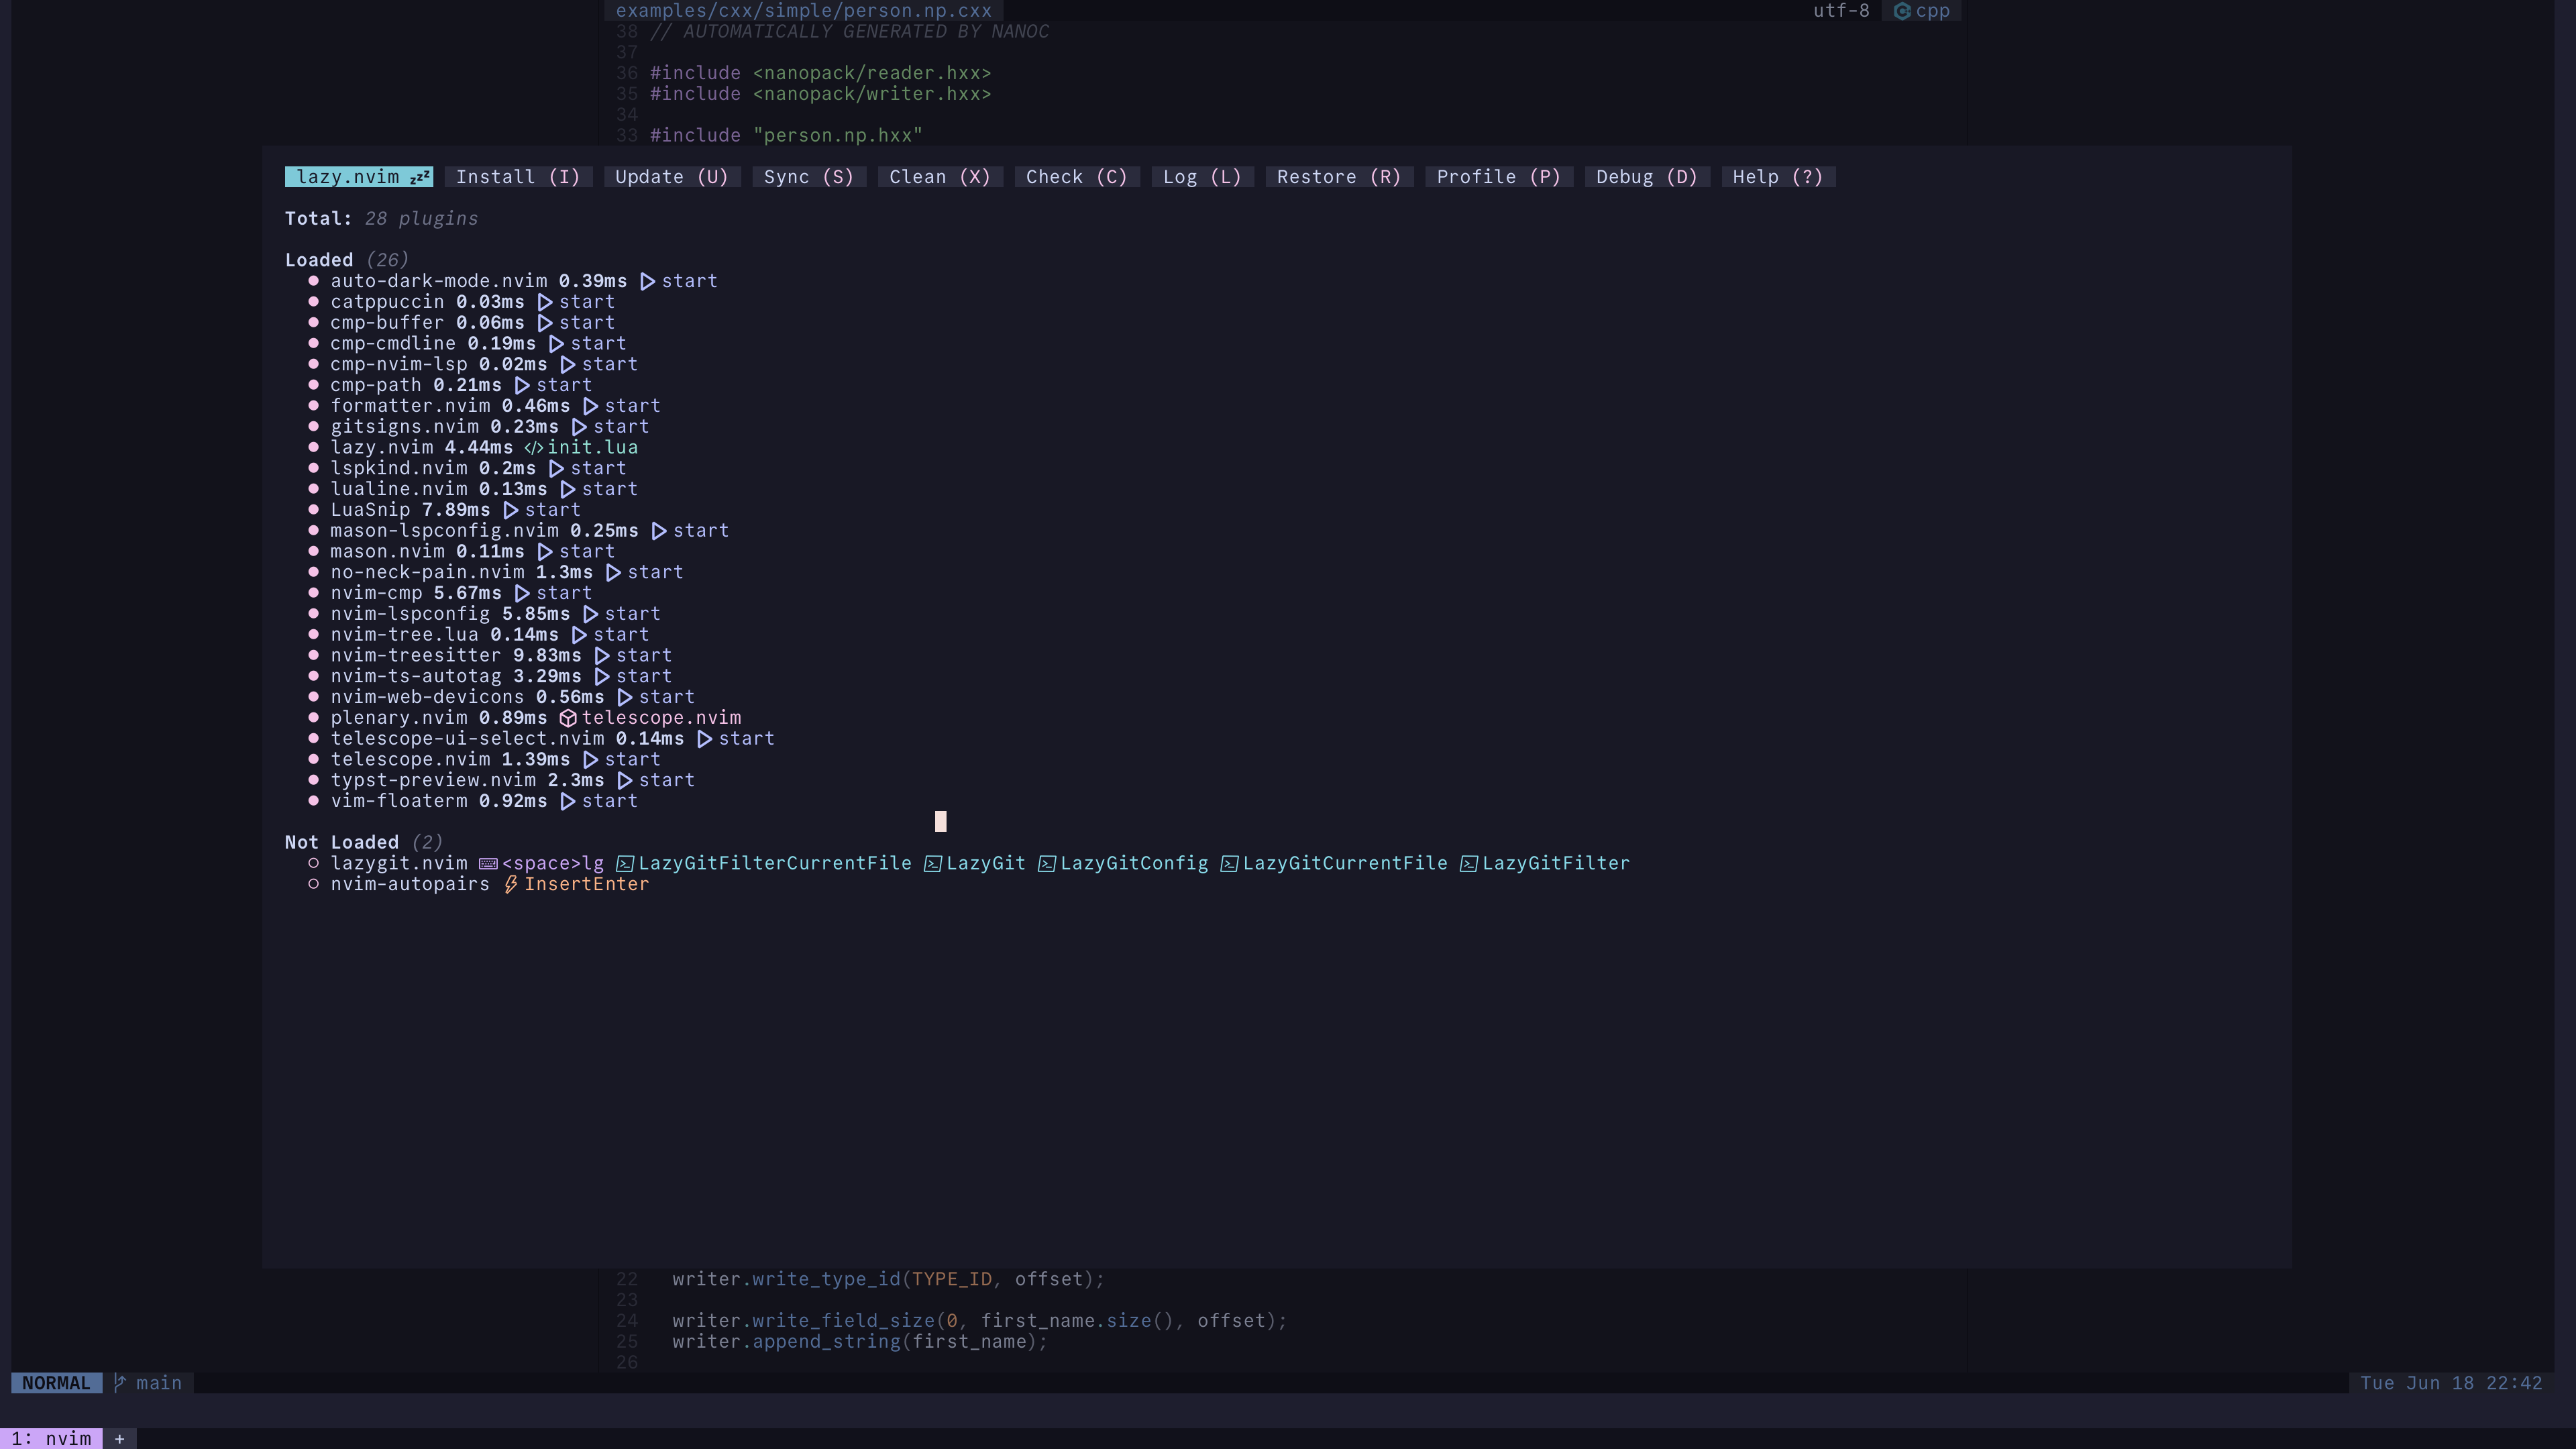
Task: Select the '1: nvim' window tab
Action: pyautogui.click(x=51, y=1438)
